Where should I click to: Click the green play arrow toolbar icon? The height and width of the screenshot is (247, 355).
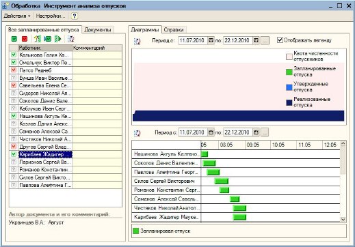58,39
